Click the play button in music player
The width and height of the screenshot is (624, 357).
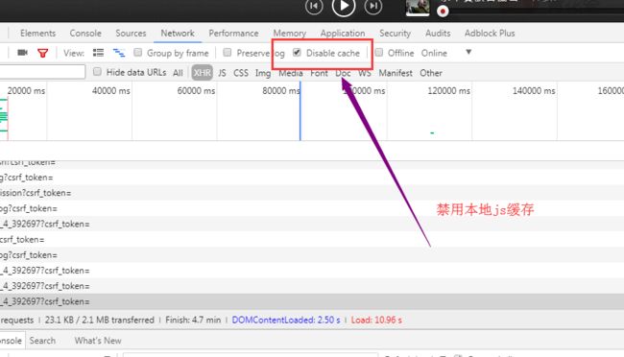[x=344, y=6]
